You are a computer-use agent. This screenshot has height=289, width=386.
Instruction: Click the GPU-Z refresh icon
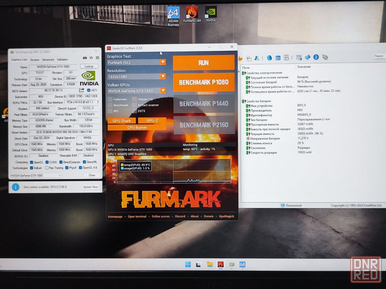click(91, 58)
